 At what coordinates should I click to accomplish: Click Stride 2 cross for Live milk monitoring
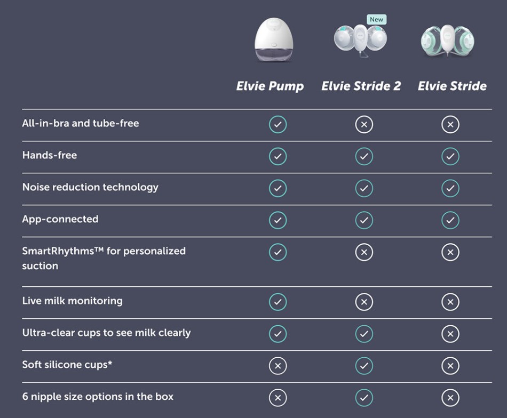click(x=364, y=302)
